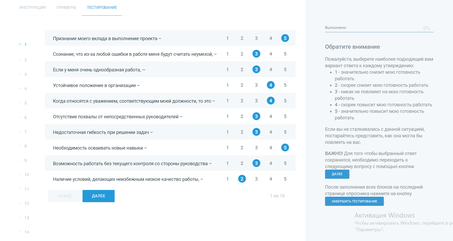453x241 pixels.
Task: Open the ТЕСТИРОВАНИЕ tab
Action: 102,8
